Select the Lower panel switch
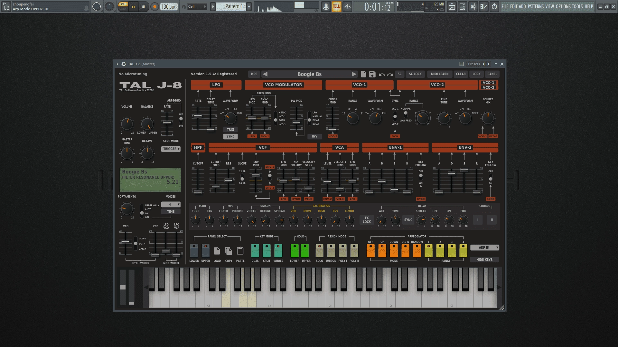Image resolution: width=618 pixels, height=347 pixels. (194, 251)
